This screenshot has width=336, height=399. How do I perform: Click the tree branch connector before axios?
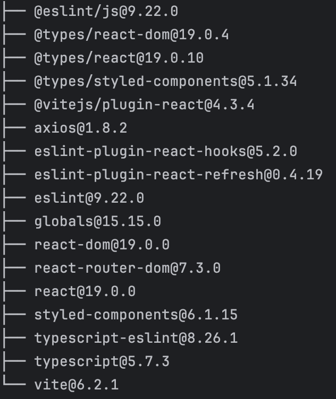pyautogui.click(x=14, y=128)
